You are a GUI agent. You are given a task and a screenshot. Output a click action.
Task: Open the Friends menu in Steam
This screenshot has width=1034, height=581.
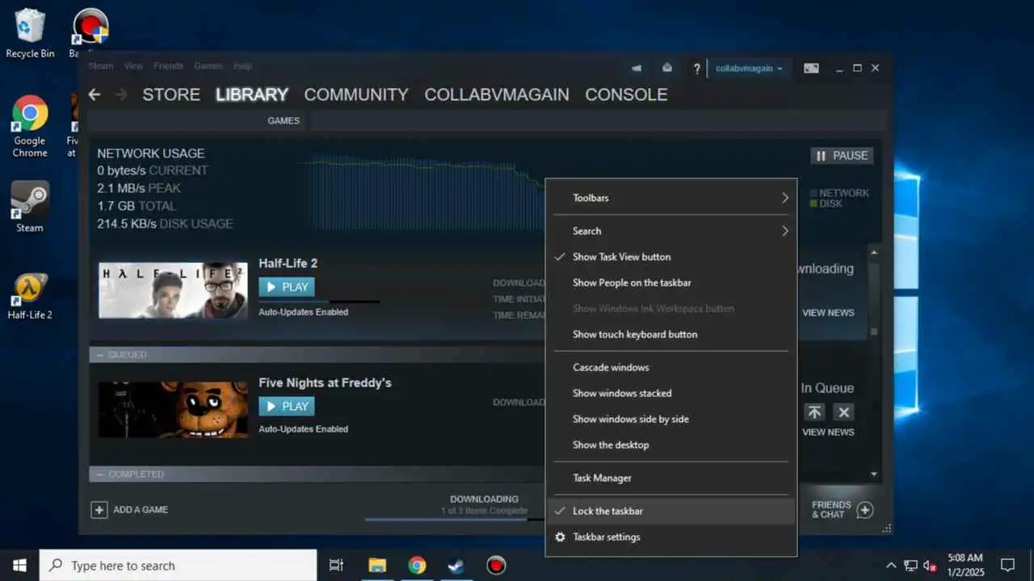tap(168, 66)
